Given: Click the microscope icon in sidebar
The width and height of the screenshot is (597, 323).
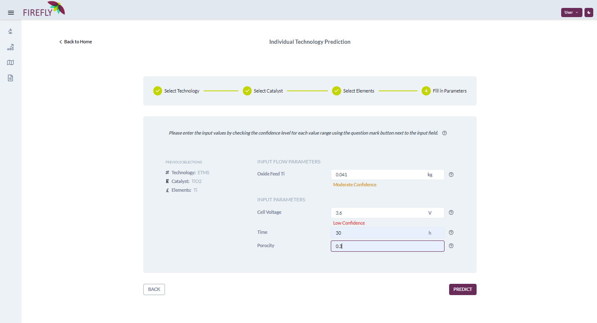Looking at the screenshot, I should click(x=10, y=31).
